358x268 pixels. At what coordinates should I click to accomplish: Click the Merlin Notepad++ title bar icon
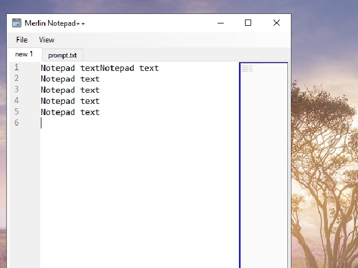click(x=17, y=23)
